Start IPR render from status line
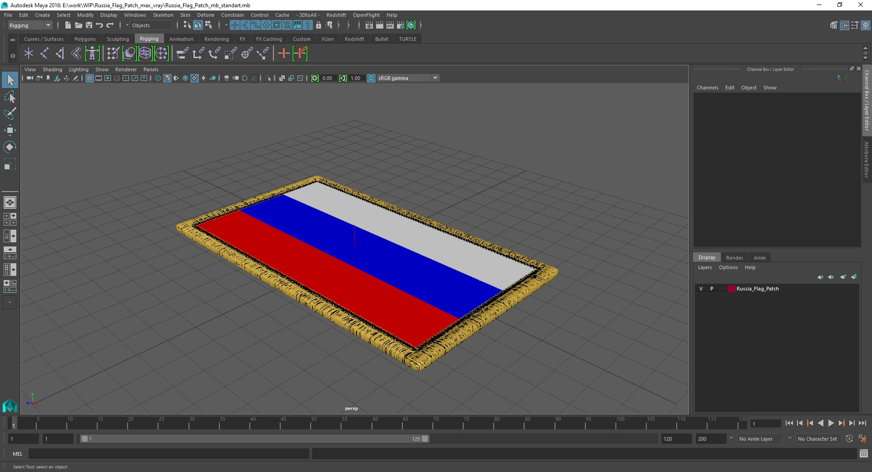872x472 pixels. coord(390,25)
